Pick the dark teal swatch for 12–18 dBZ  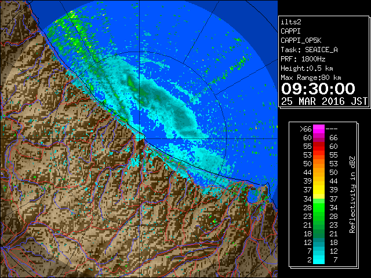tap(319, 242)
